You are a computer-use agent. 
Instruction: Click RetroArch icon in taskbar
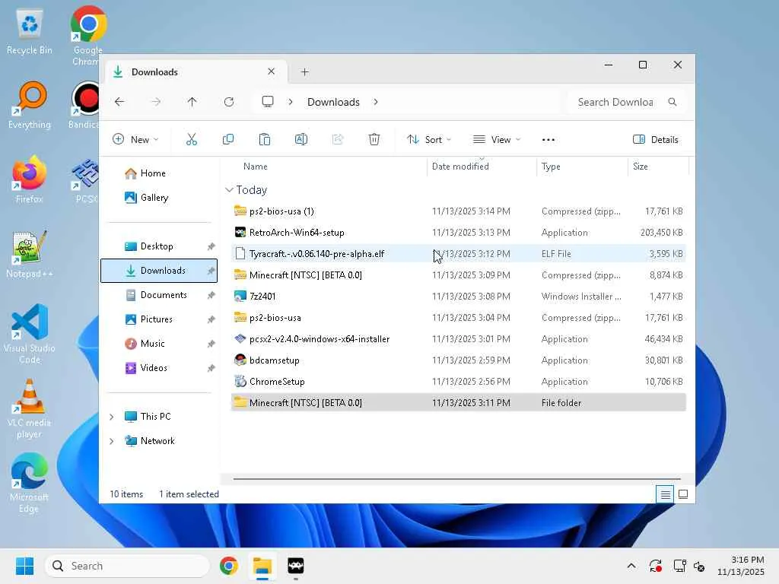pyautogui.click(x=296, y=566)
